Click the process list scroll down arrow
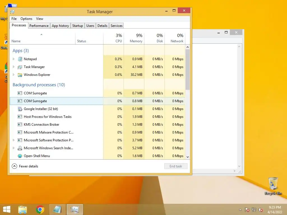 pos(188,157)
